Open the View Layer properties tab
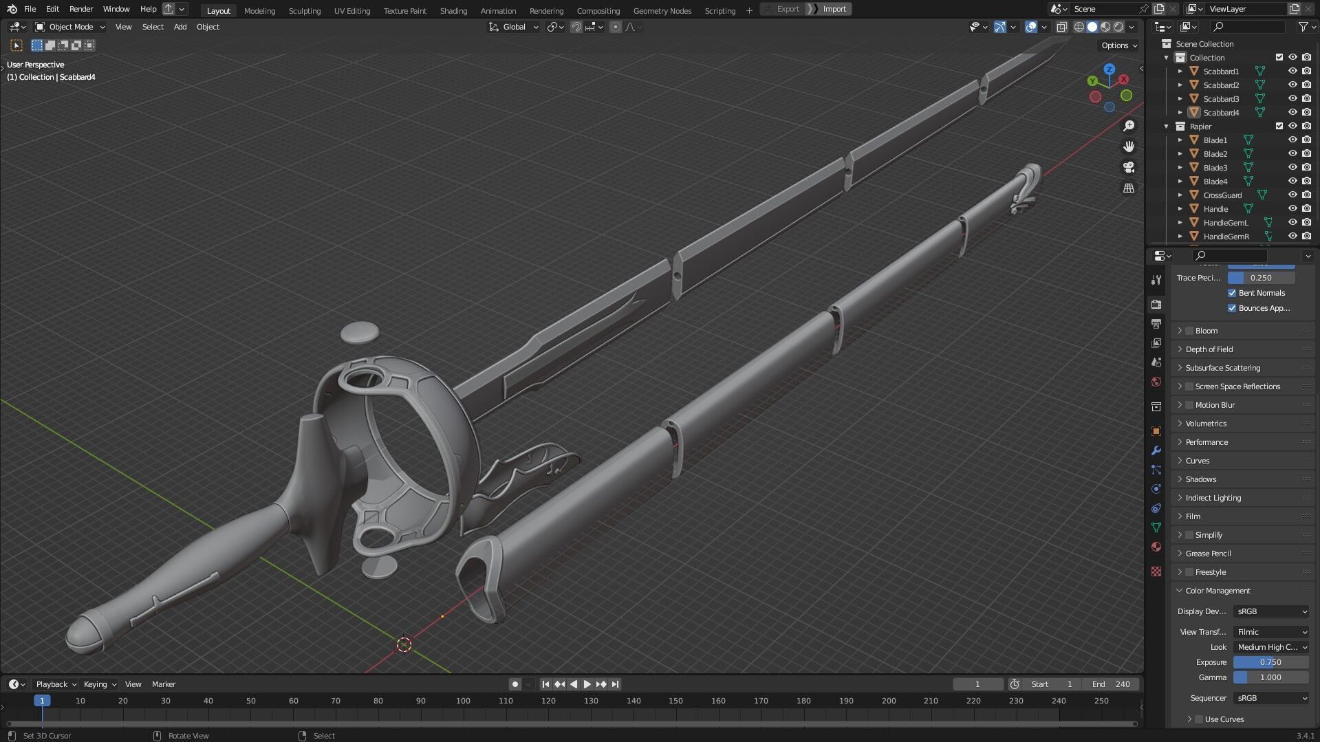 click(1156, 342)
